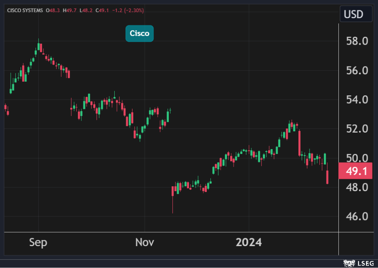Open the USD currency selector

coord(353,14)
